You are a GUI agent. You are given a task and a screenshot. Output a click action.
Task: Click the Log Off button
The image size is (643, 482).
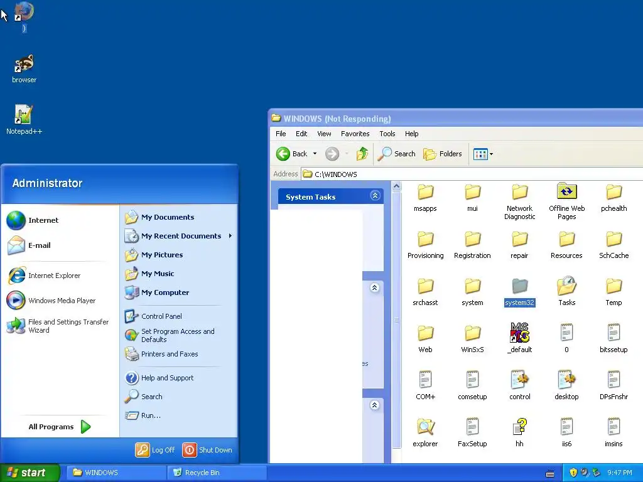tap(155, 450)
